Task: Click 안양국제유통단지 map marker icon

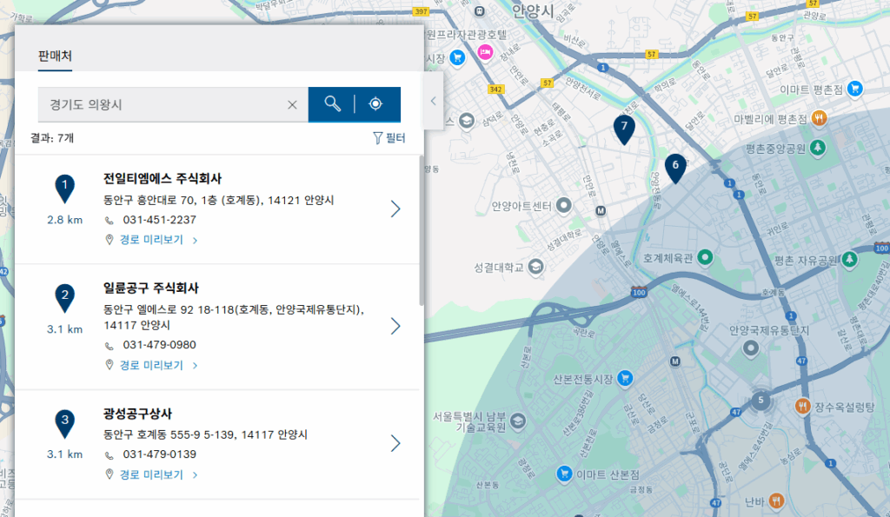Action: coord(750,348)
